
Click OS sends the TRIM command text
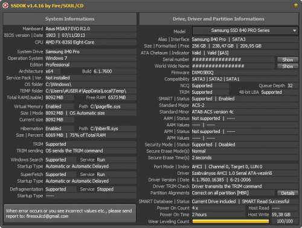(74, 151)
